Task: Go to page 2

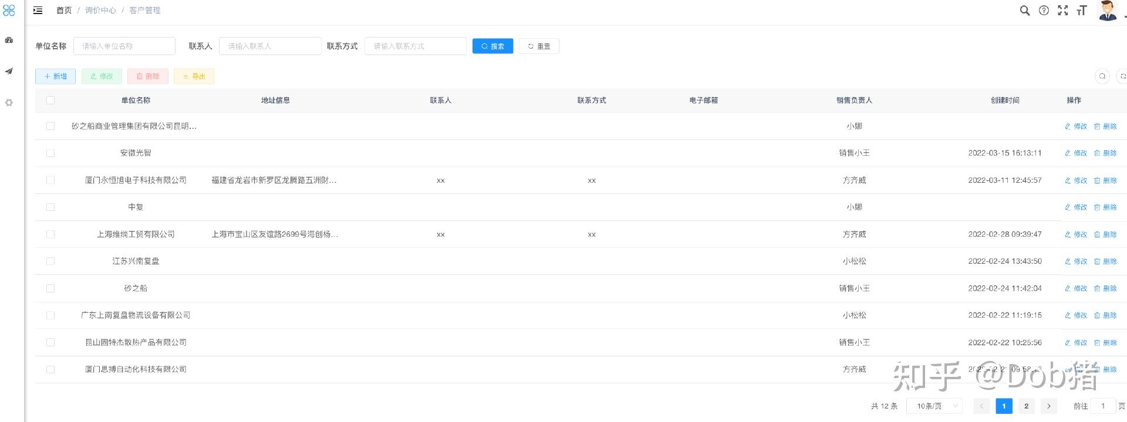Action: [x=1026, y=406]
